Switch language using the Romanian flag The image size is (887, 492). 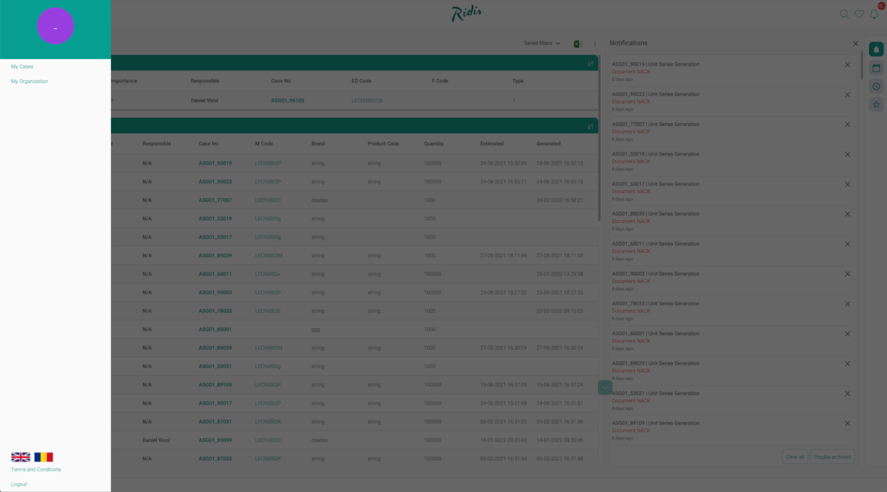click(44, 456)
